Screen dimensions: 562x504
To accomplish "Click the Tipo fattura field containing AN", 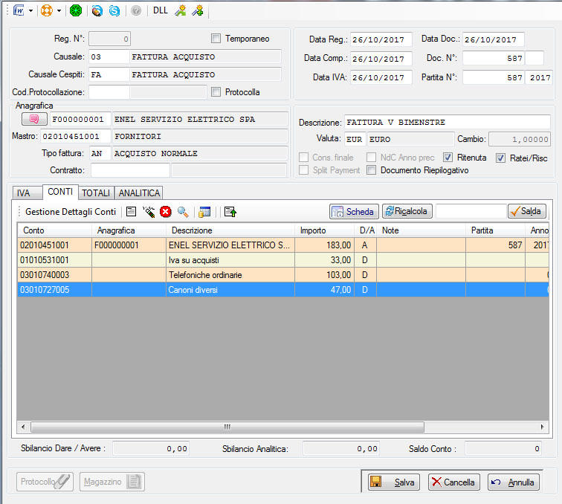I will 100,153.
